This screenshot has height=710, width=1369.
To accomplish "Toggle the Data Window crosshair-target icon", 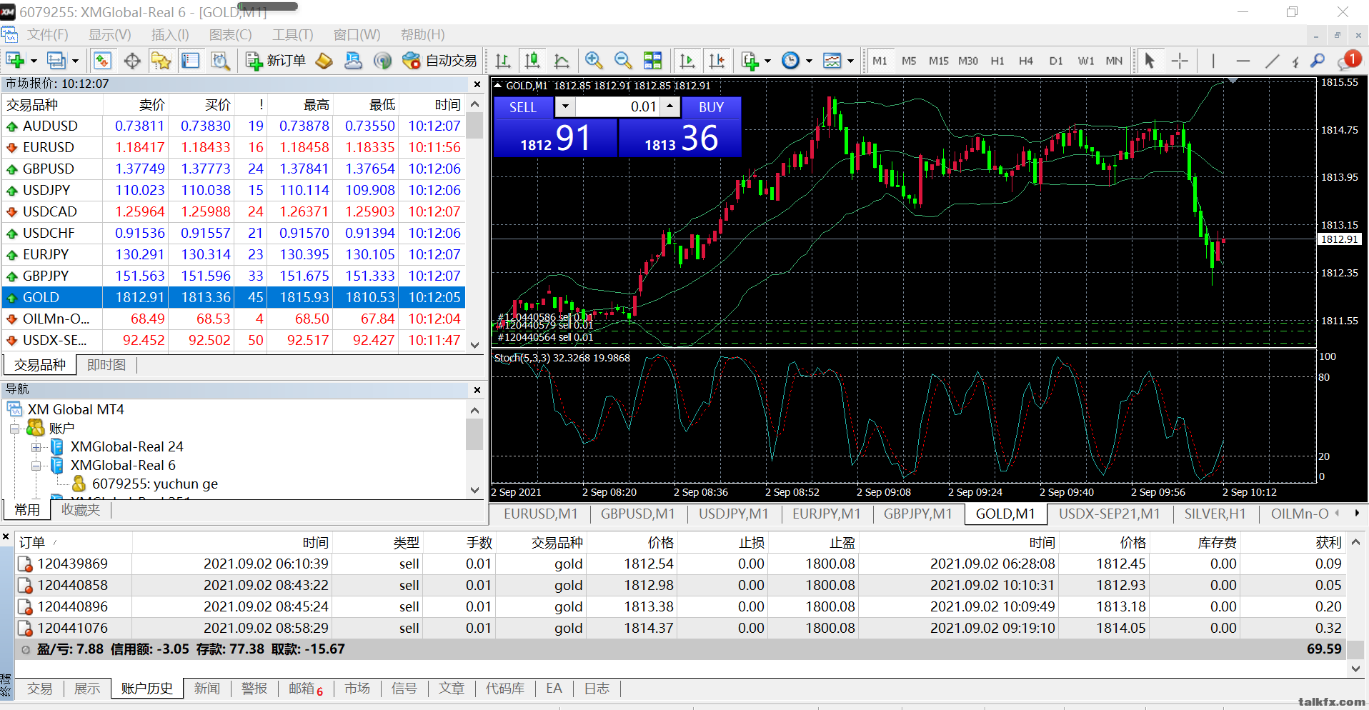I will [x=132, y=61].
